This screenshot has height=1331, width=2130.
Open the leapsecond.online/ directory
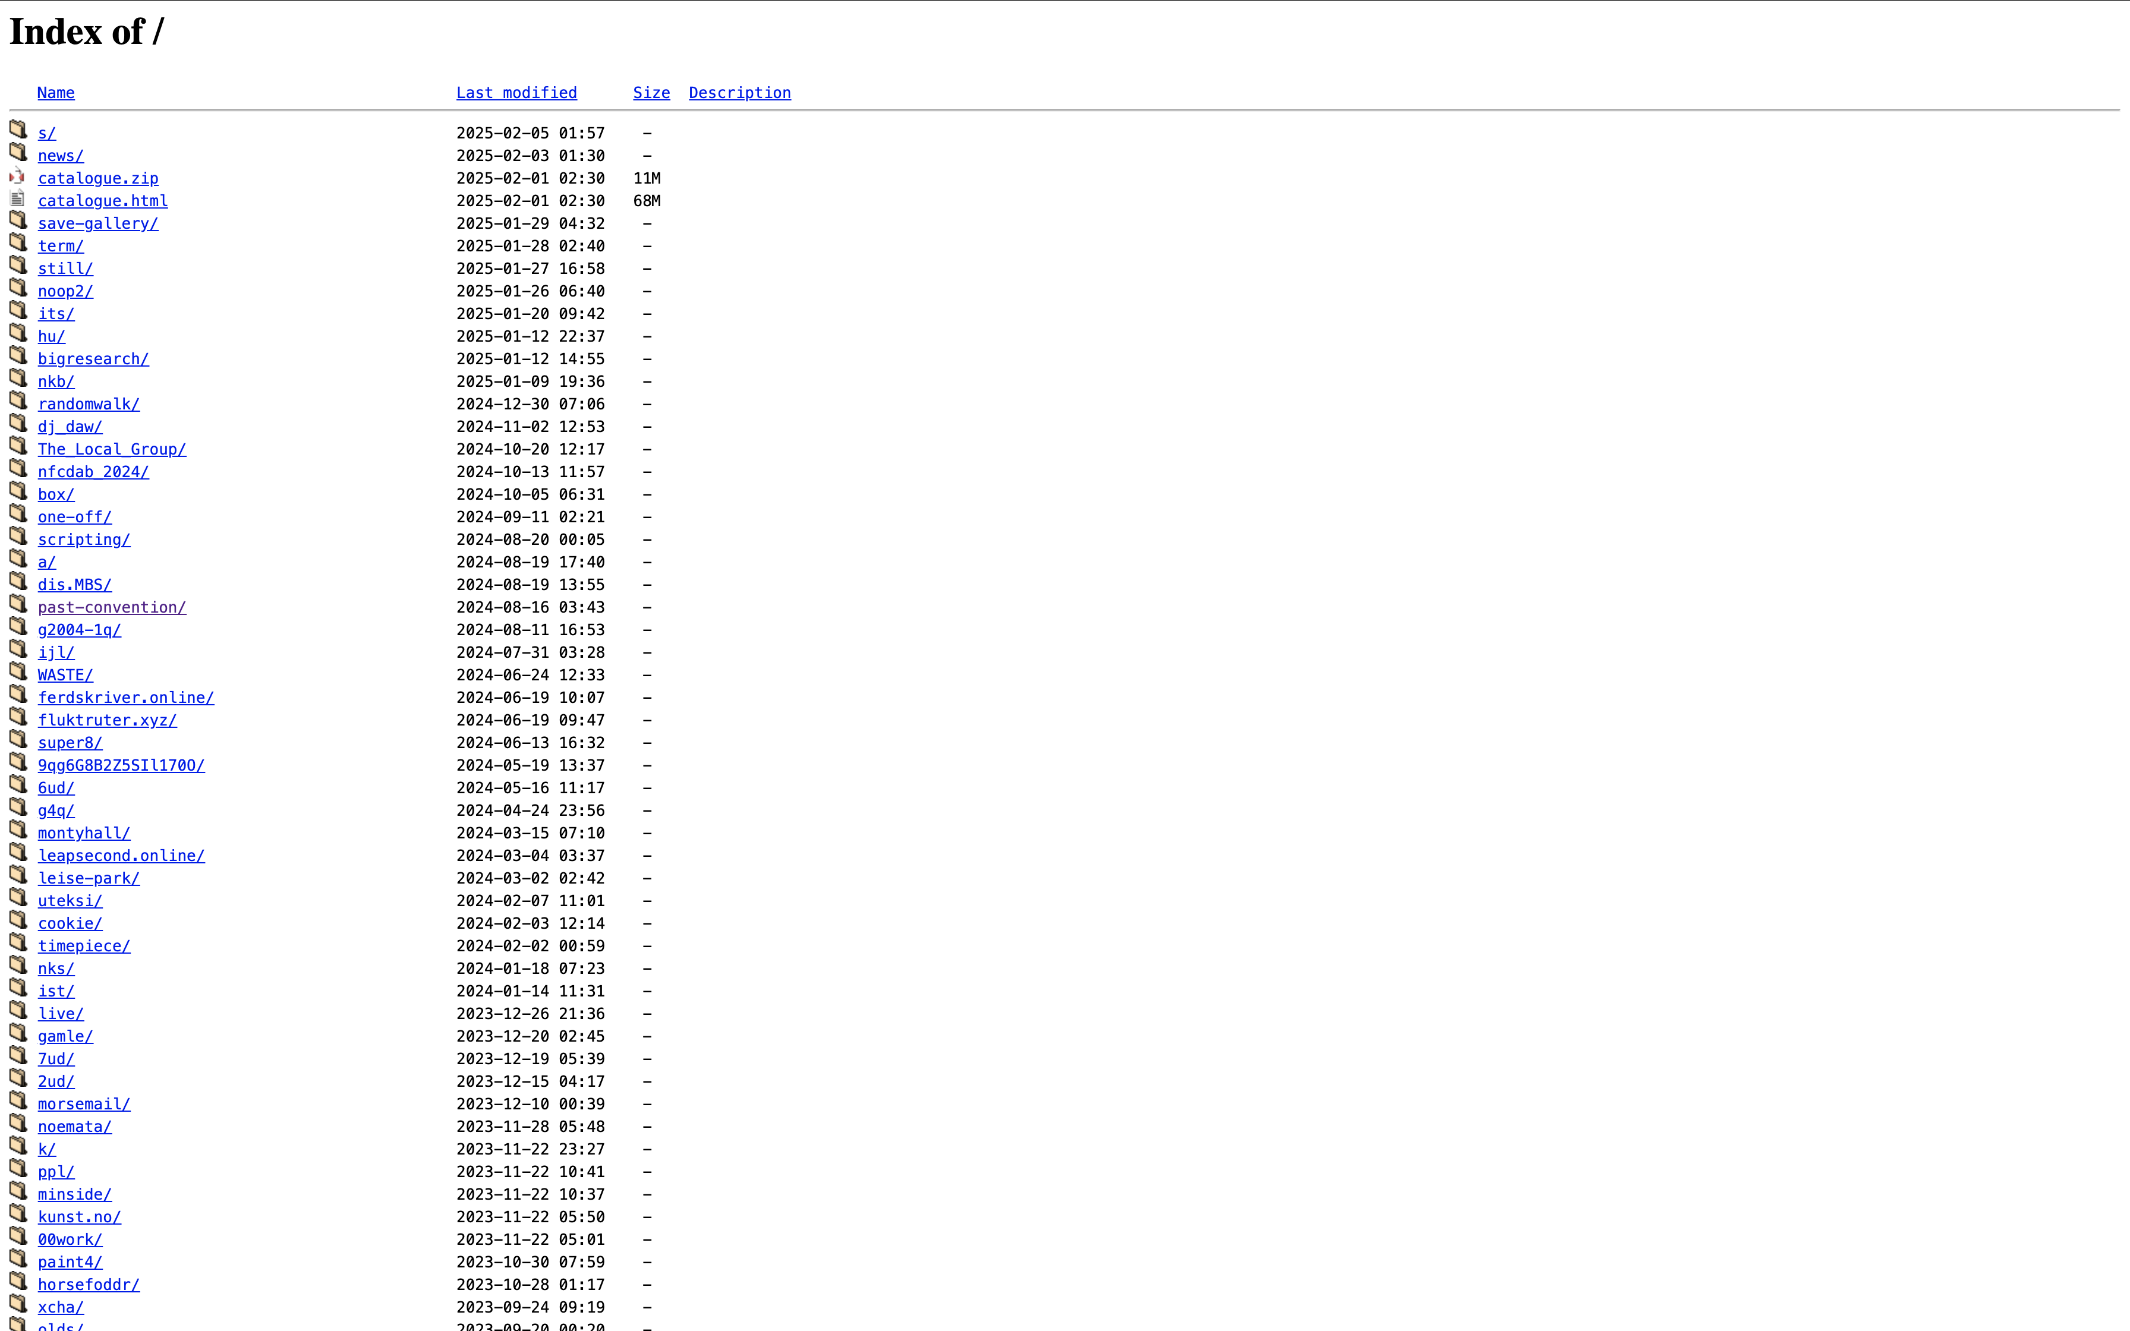pos(121,856)
